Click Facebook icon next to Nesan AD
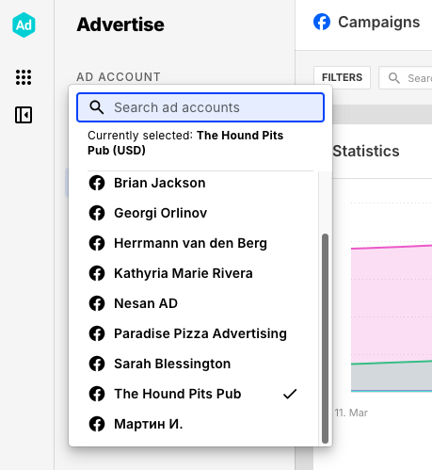Image resolution: width=432 pixels, height=470 pixels. pyautogui.click(x=97, y=303)
